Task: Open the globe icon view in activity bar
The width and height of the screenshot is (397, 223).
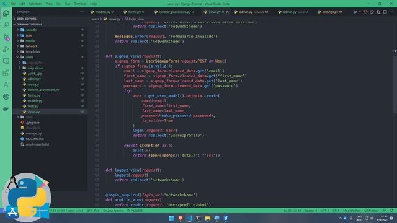Action: click(x=6, y=97)
